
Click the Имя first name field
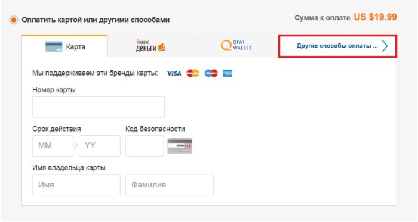tap(76, 185)
